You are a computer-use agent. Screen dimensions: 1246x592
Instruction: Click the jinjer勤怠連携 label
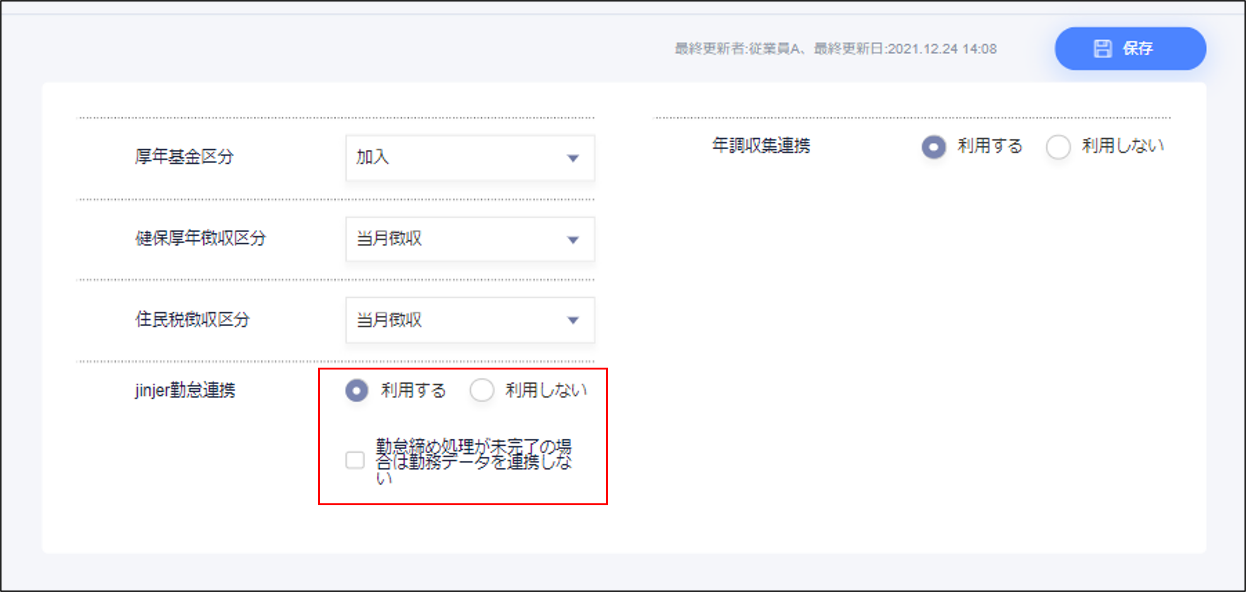pos(185,390)
